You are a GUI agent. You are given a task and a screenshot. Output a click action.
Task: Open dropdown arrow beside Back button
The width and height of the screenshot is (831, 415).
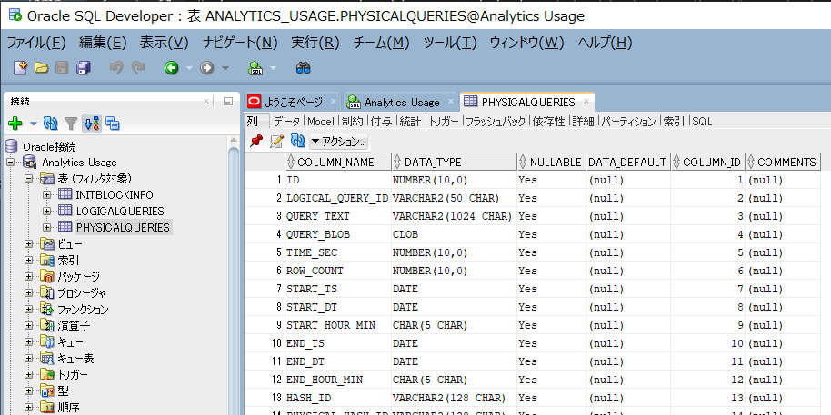[189, 68]
